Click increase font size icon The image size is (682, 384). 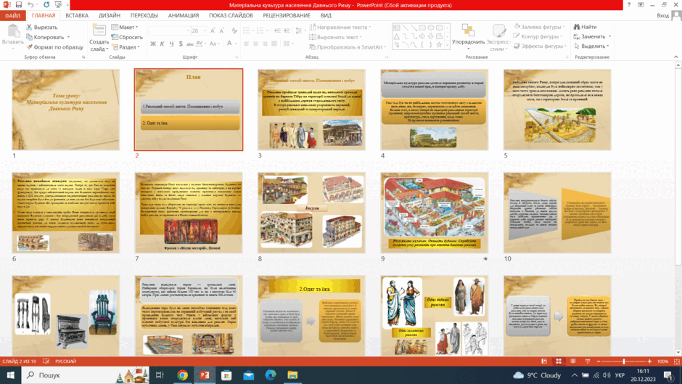213,30
